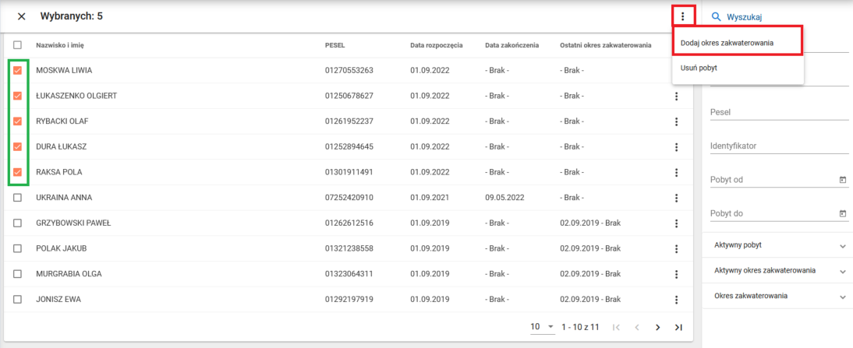The width and height of the screenshot is (853, 348).
Task: Open the rows-per-page dropdown showing 10
Action: tap(541, 327)
